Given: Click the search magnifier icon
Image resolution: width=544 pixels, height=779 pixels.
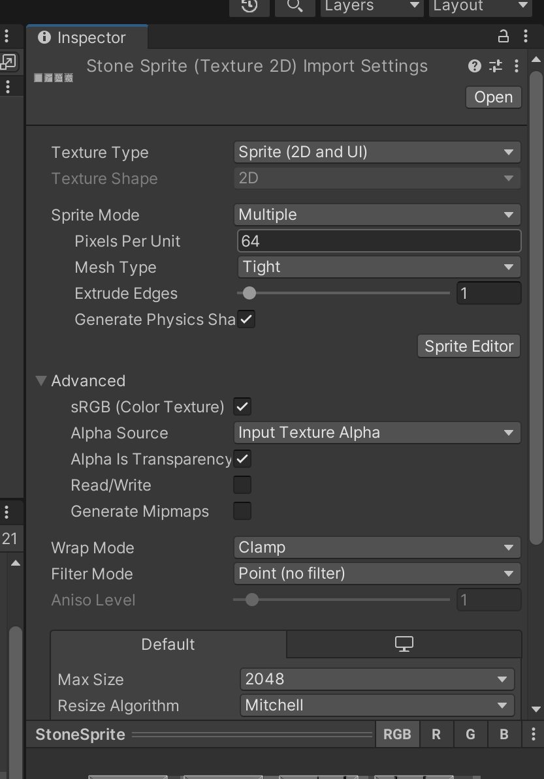Looking at the screenshot, I should click(x=295, y=6).
